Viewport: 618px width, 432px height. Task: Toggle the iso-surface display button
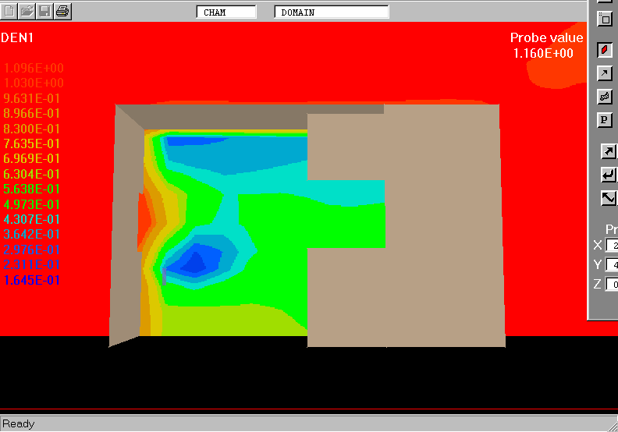point(605,97)
